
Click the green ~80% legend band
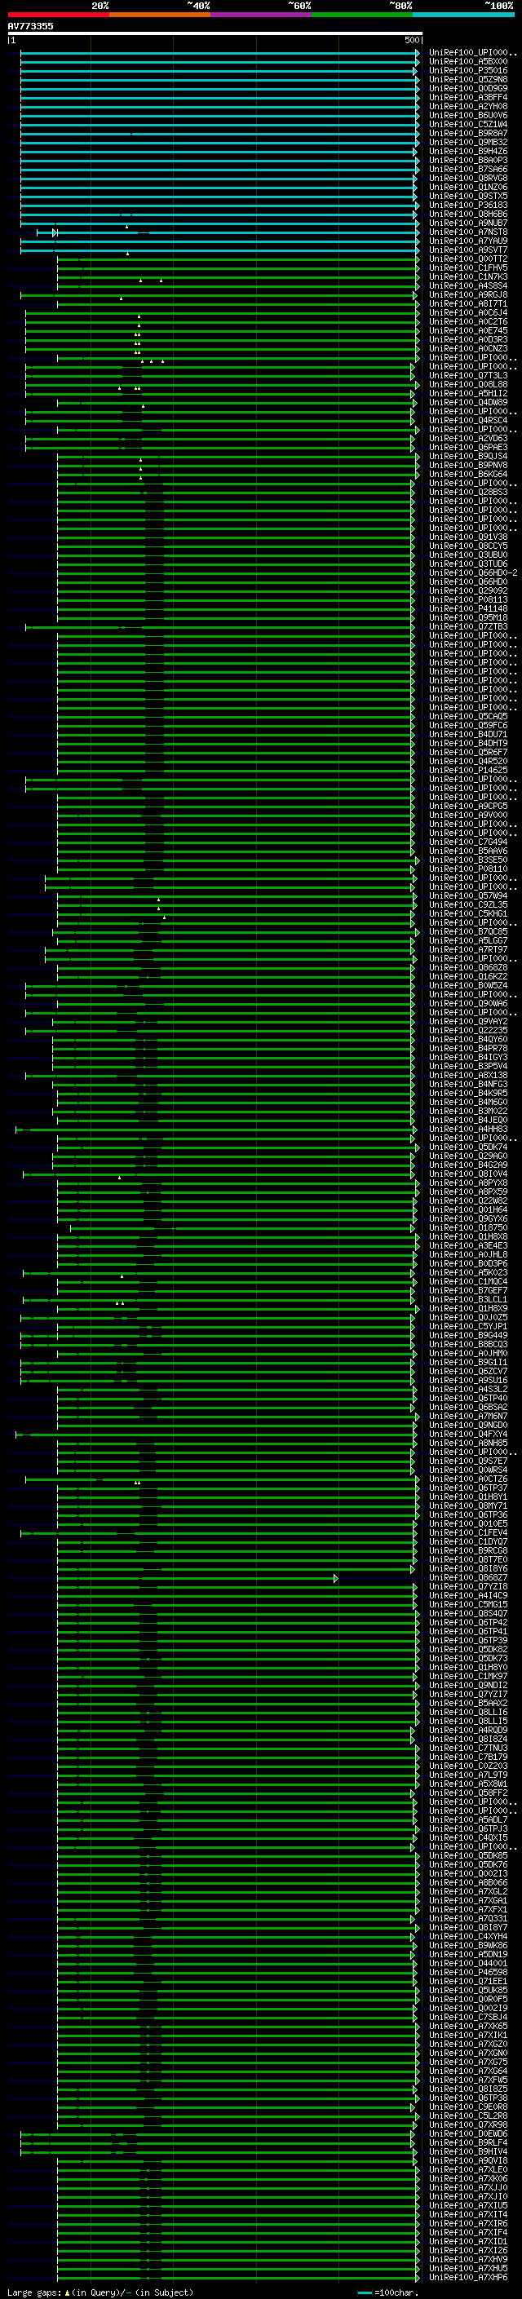(362, 15)
